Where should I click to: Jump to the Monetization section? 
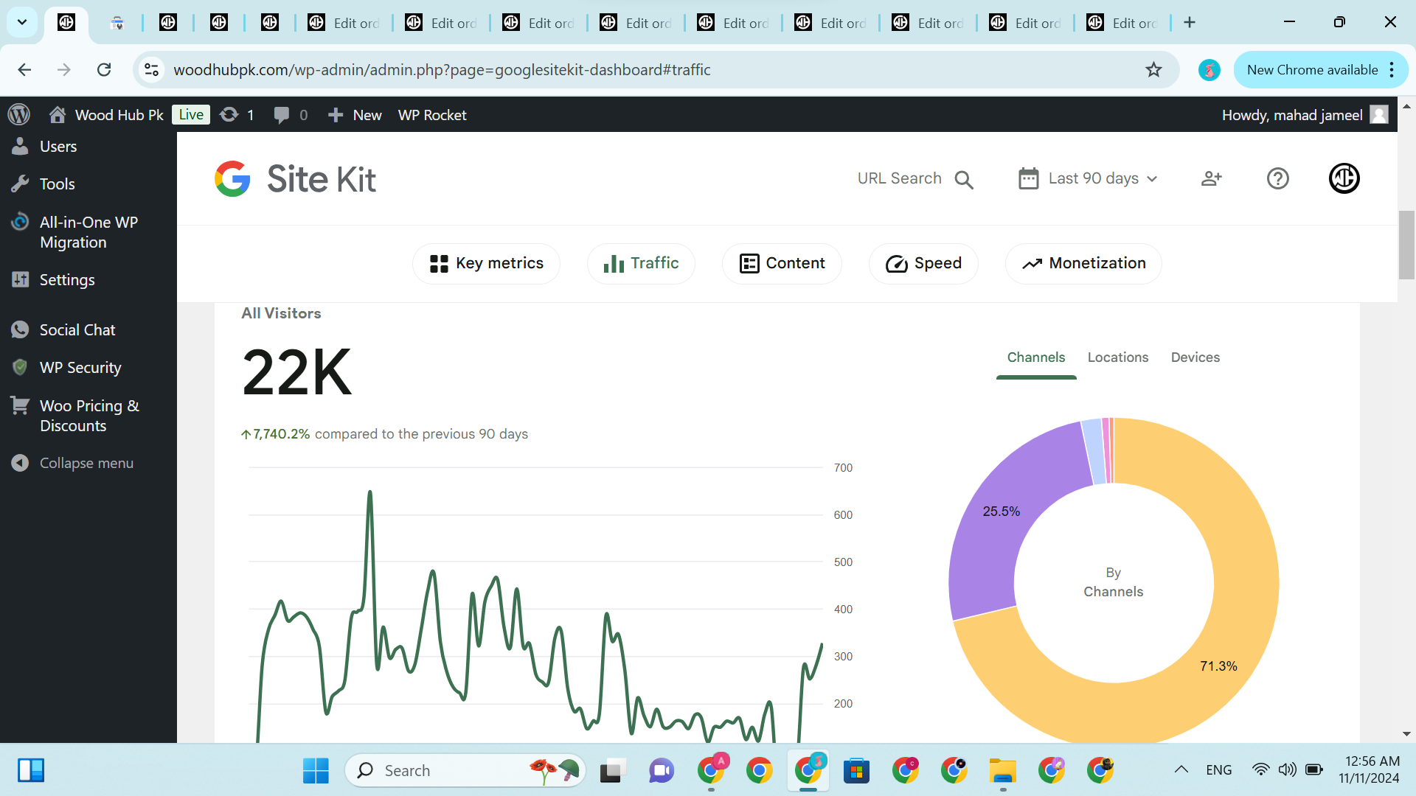pyautogui.click(x=1083, y=263)
